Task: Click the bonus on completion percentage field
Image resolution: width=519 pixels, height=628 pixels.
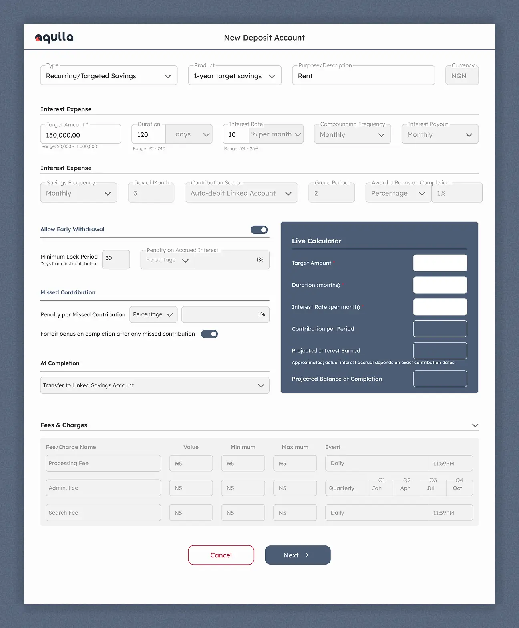Action: (x=457, y=193)
